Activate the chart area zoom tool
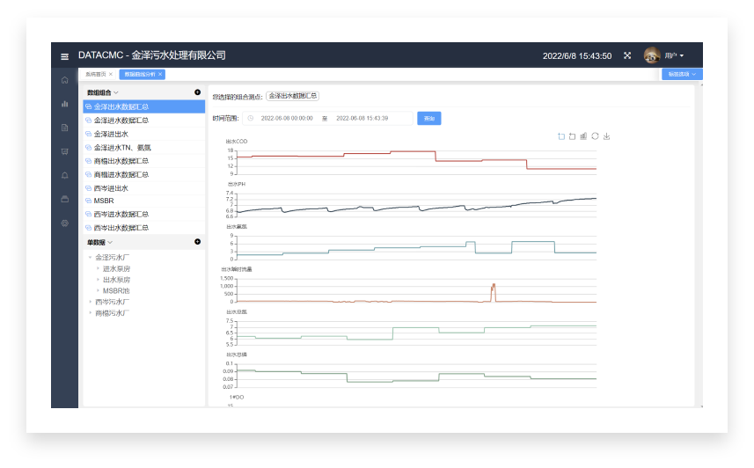This screenshot has width=754, height=468. pos(560,136)
